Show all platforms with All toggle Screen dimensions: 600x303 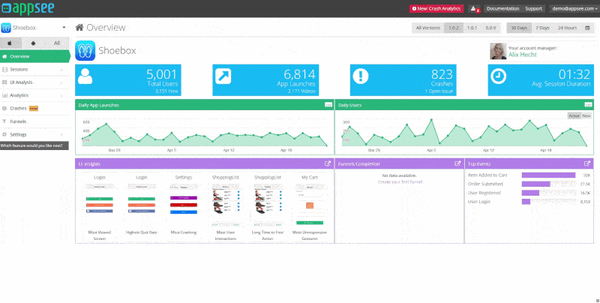(x=57, y=43)
